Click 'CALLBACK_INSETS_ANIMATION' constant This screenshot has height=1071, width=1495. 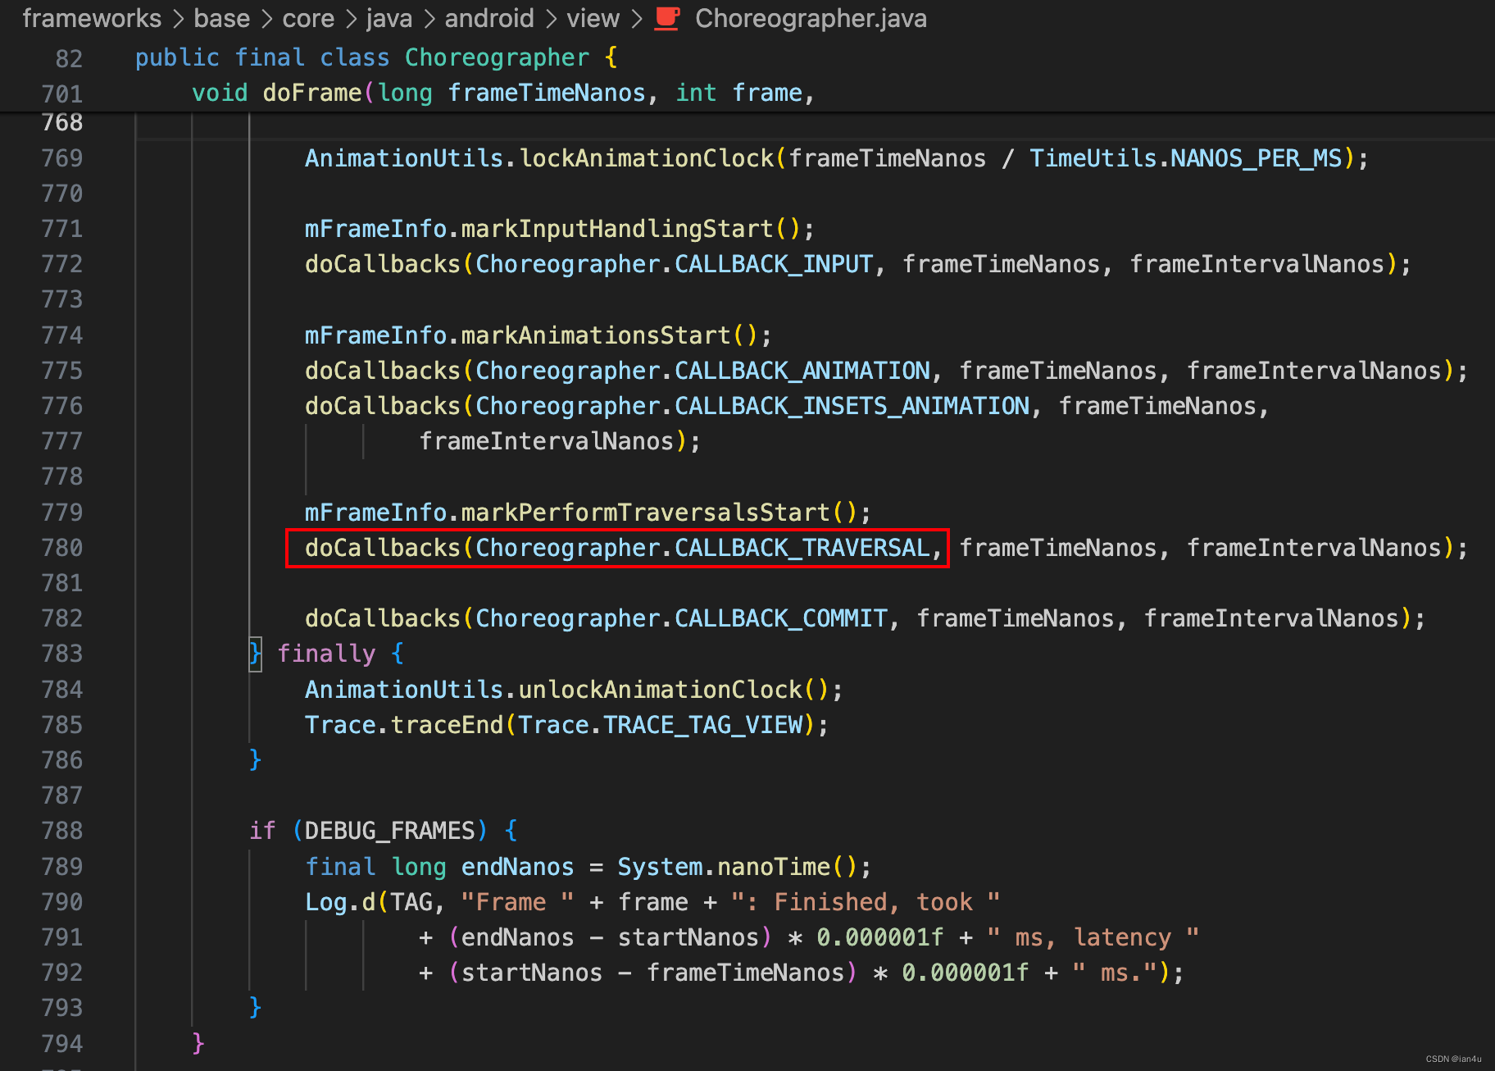coord(852,406)
